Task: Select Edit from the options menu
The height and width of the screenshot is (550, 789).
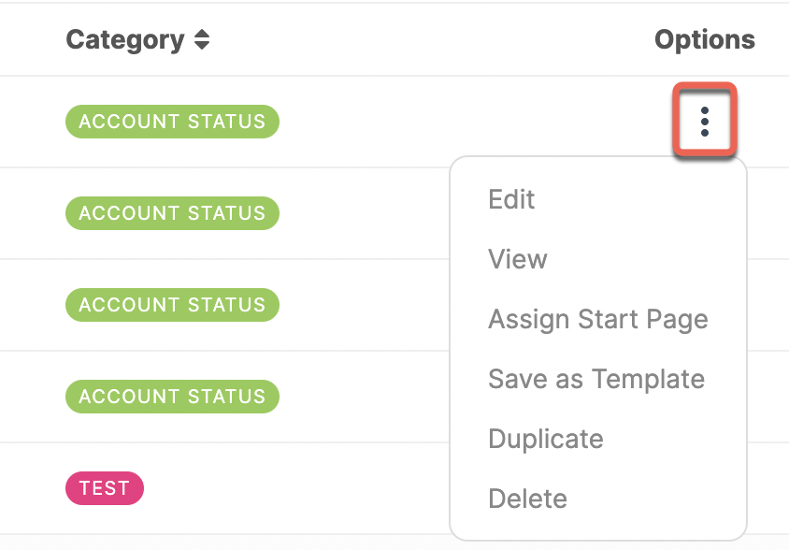Action: pyautogui.click(x=510, y=199)
